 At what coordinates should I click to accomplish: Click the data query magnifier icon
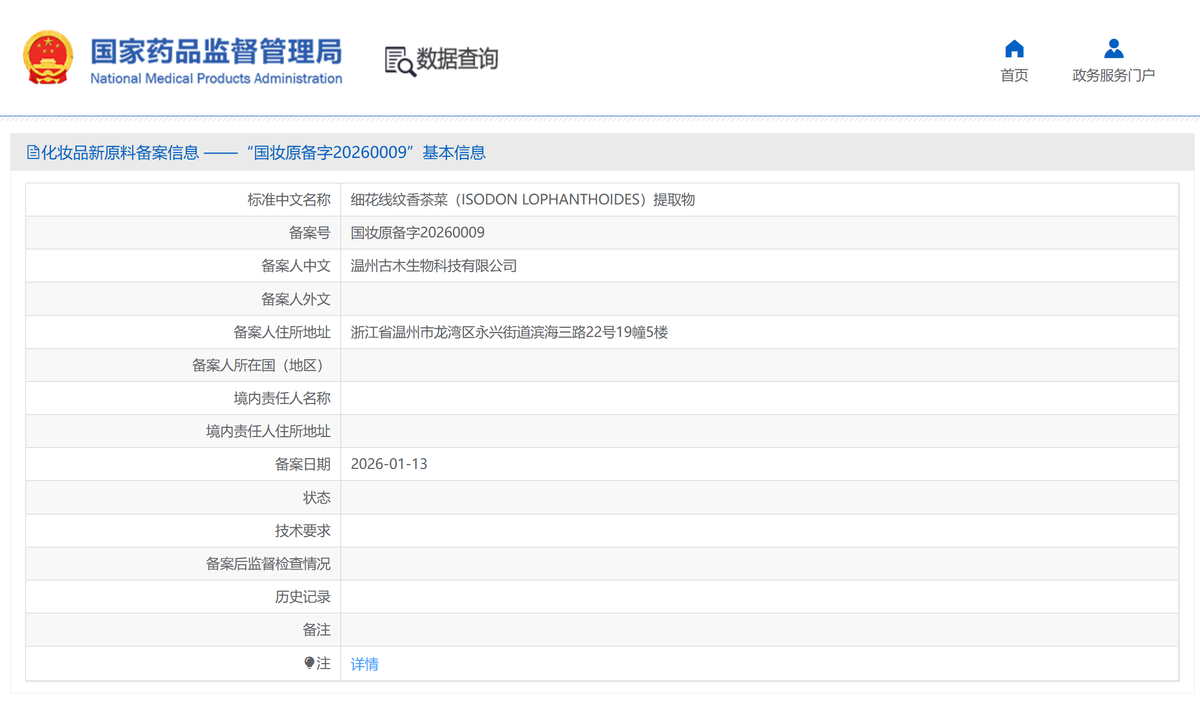(x=399, y=61)
